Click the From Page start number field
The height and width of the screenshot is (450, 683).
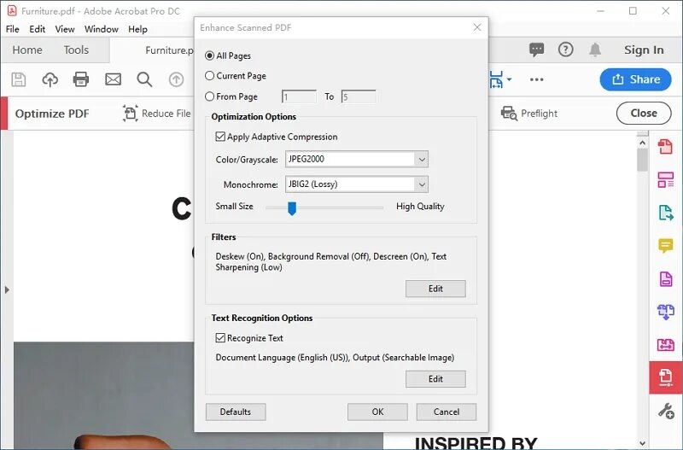point(300,96)
